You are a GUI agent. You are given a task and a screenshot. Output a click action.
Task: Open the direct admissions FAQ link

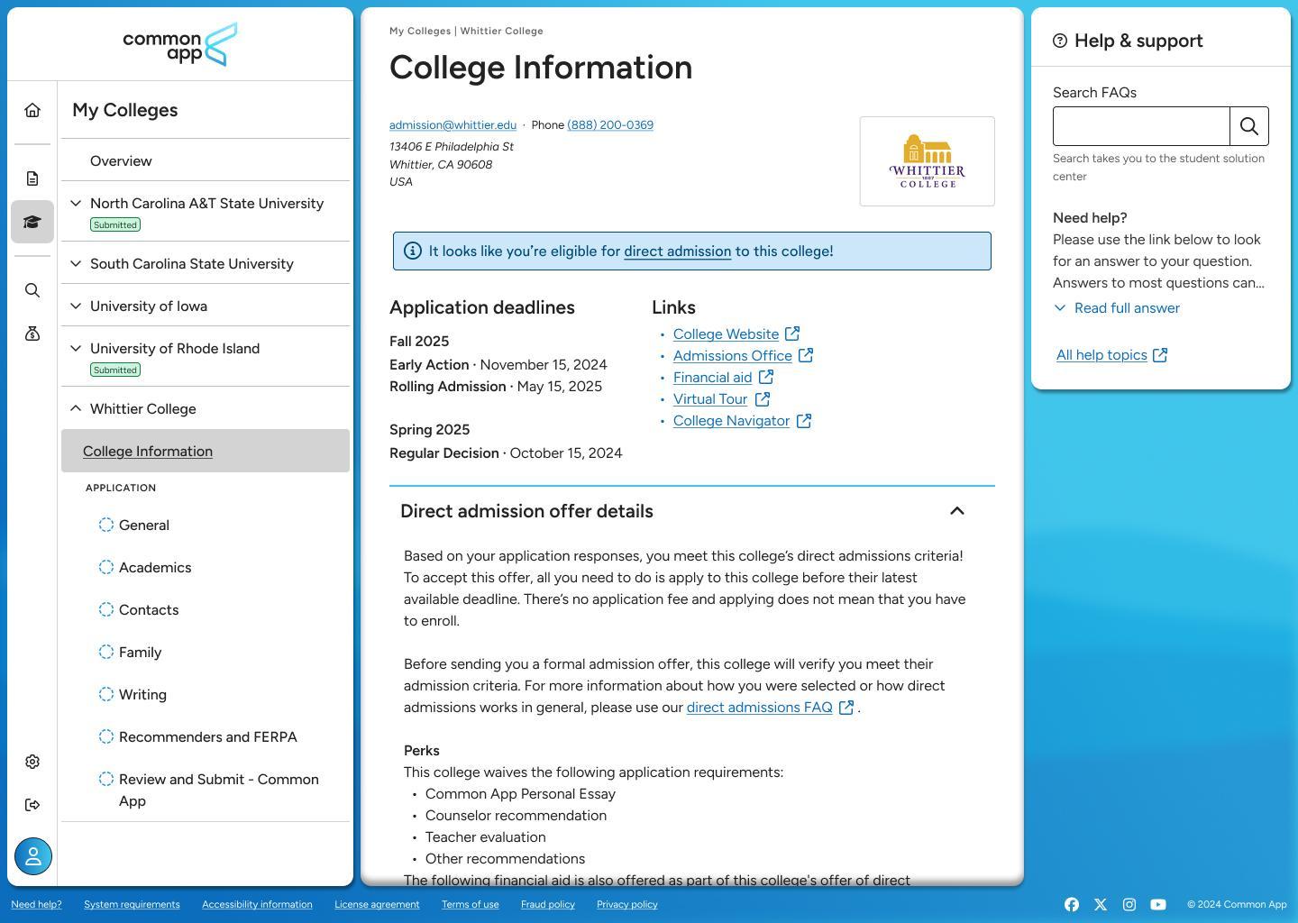[x=760, y=708]
